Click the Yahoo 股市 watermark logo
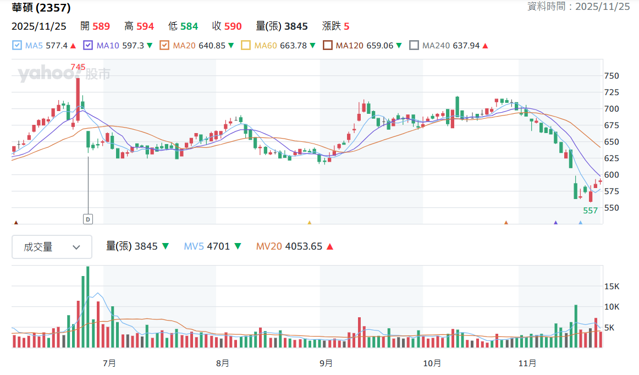 (x=64, y=73)
